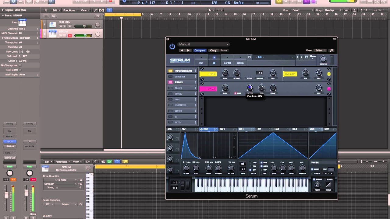The image size is (390, 219).
Task: Toggle record enable on SERUM track
Action: click(70, 36)
